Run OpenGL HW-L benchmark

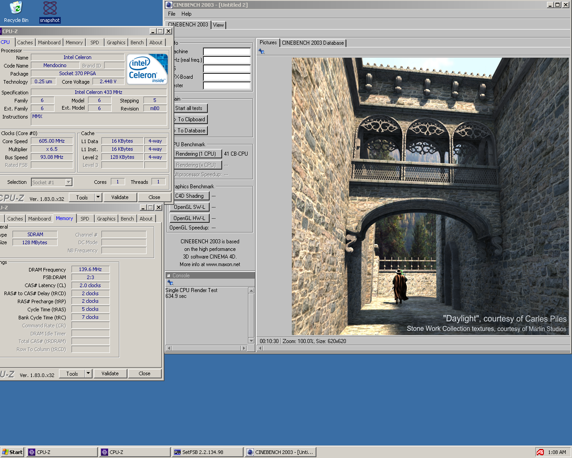189,218
